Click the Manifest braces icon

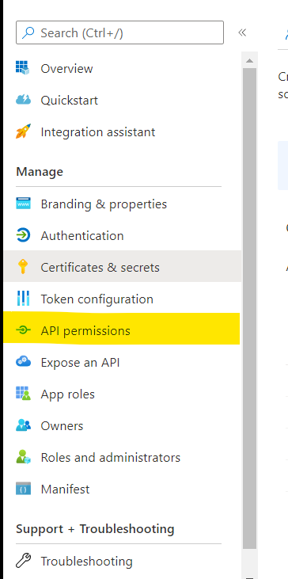pos(23,489)
